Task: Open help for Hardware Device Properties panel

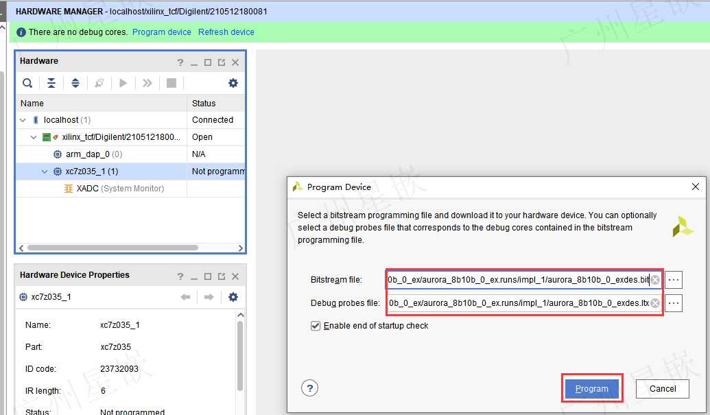Action: (180, 276)
